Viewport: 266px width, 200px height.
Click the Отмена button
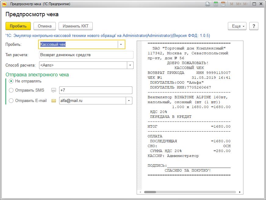pos(45,26)
